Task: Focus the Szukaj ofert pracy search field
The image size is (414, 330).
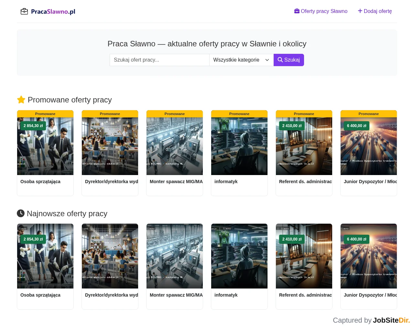Action: [x=159, y=60]
